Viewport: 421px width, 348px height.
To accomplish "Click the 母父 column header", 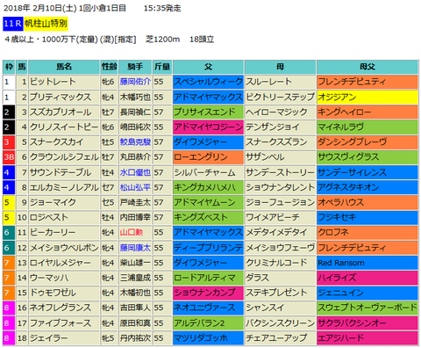I will (x=367, y=67).
